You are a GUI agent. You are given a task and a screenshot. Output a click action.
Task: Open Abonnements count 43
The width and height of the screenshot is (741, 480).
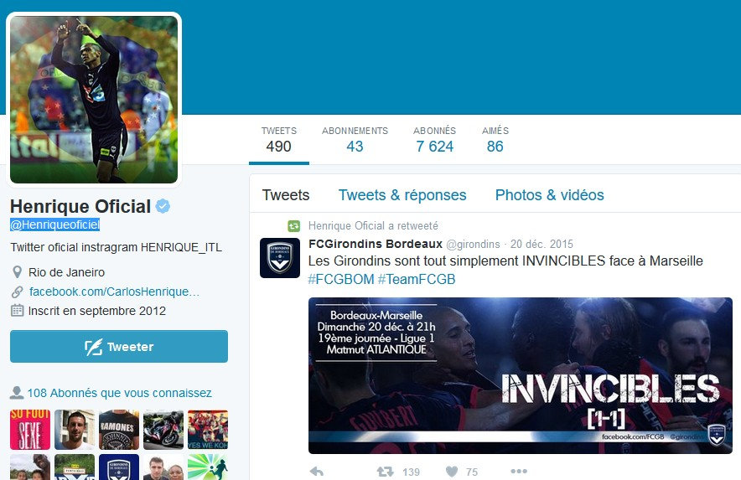[x=355, y=140]
